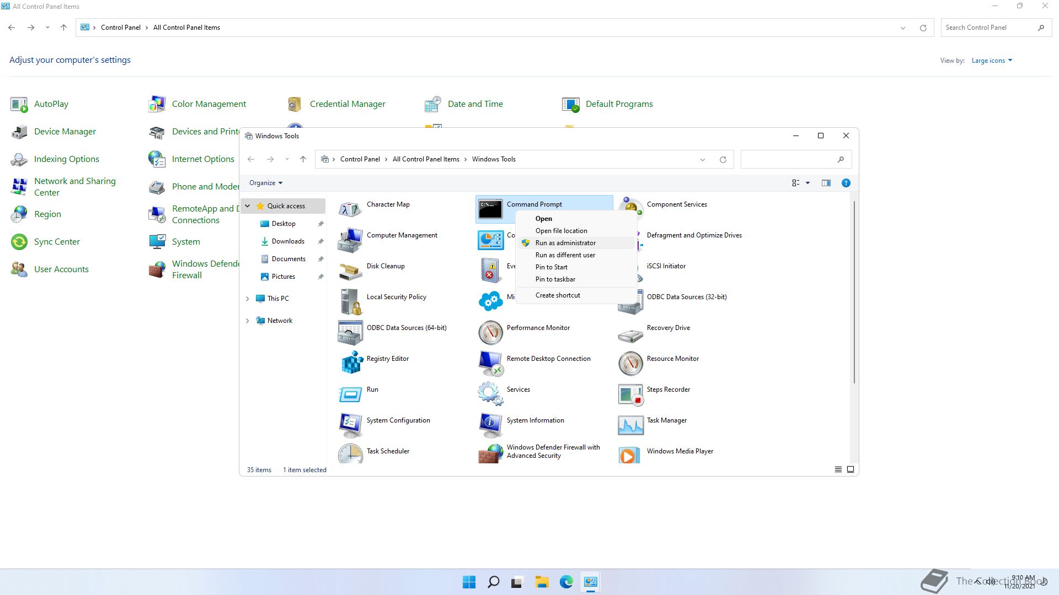Open the Windows Start button
This screenshot has height=595, width=1059.
pyautogui.click(x=469, y=582)
